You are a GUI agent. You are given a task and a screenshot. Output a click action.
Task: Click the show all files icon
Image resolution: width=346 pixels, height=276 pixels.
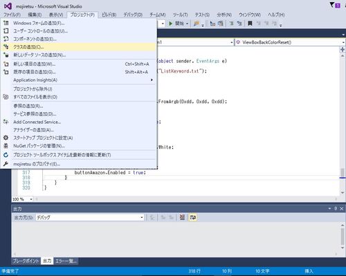tap(6, 97)
